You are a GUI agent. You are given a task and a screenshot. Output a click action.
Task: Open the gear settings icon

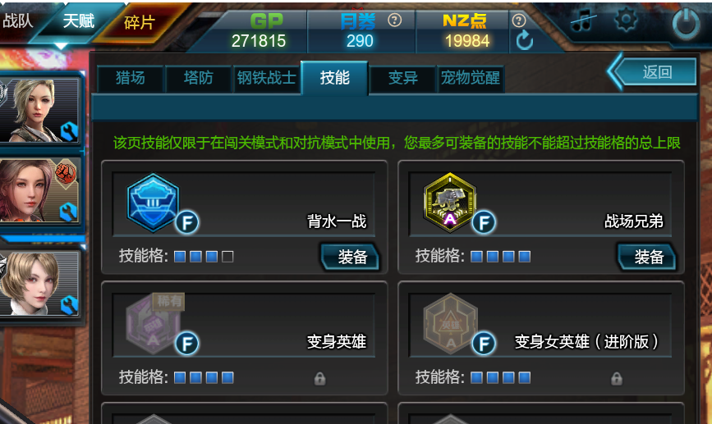click(x=626, y=19)
